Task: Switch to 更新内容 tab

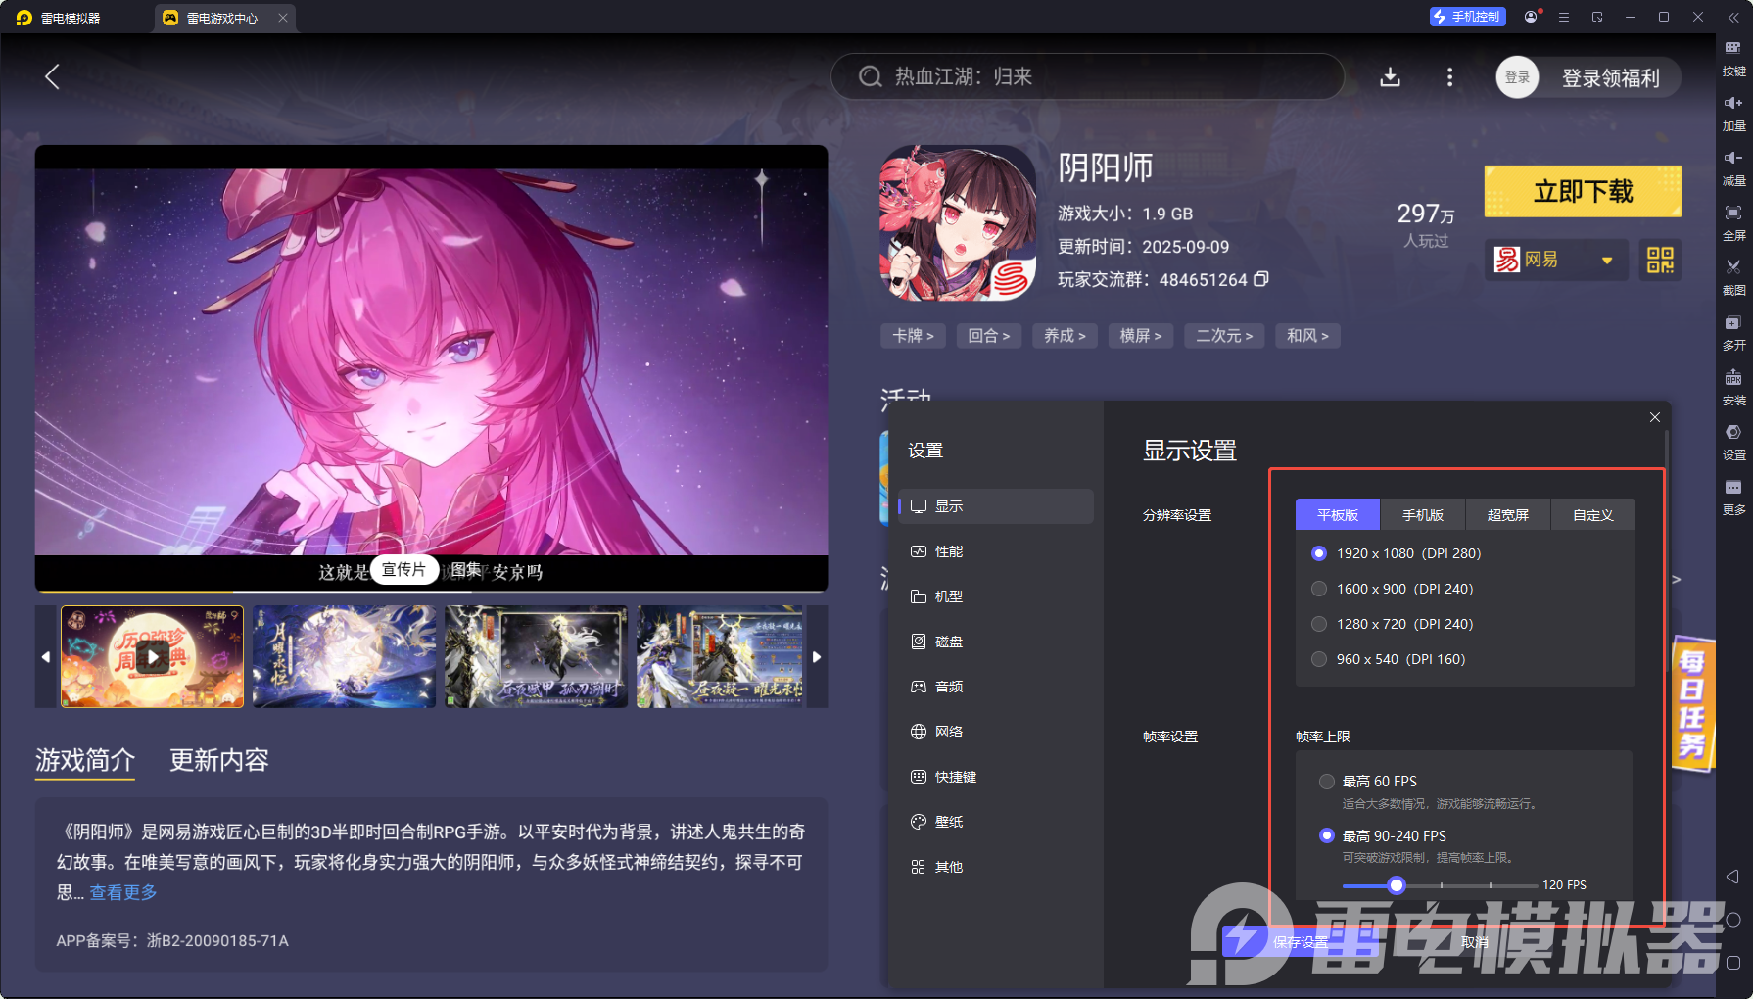Action: pyautogui.click(x=218, y=760)
